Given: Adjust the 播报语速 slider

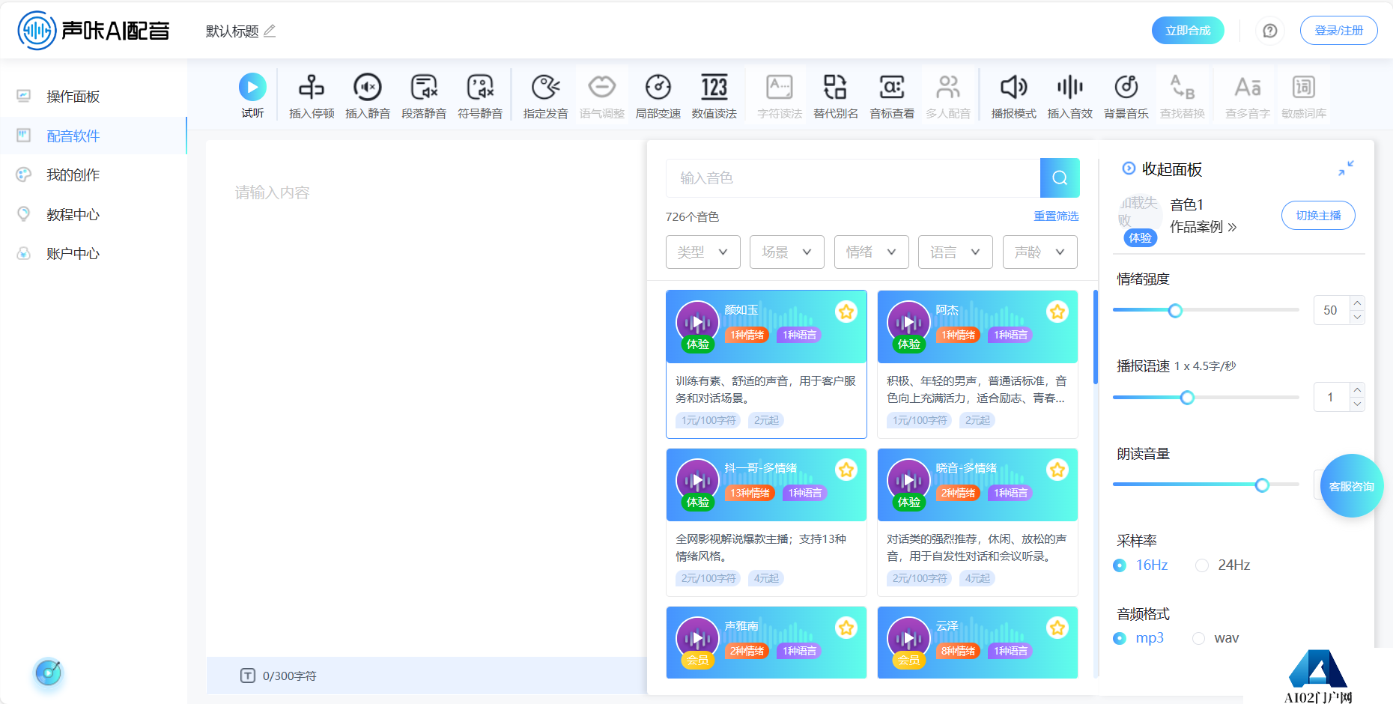Looking at the screenshot, I should click(x=1206, y=398).
